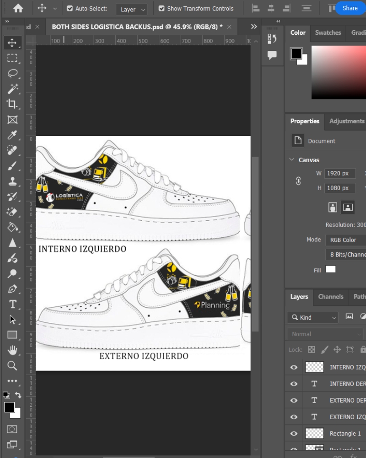The width and height of the screenshot is (366, 458).
Task: Change the screen mode icon
Action: pos(12,444)
